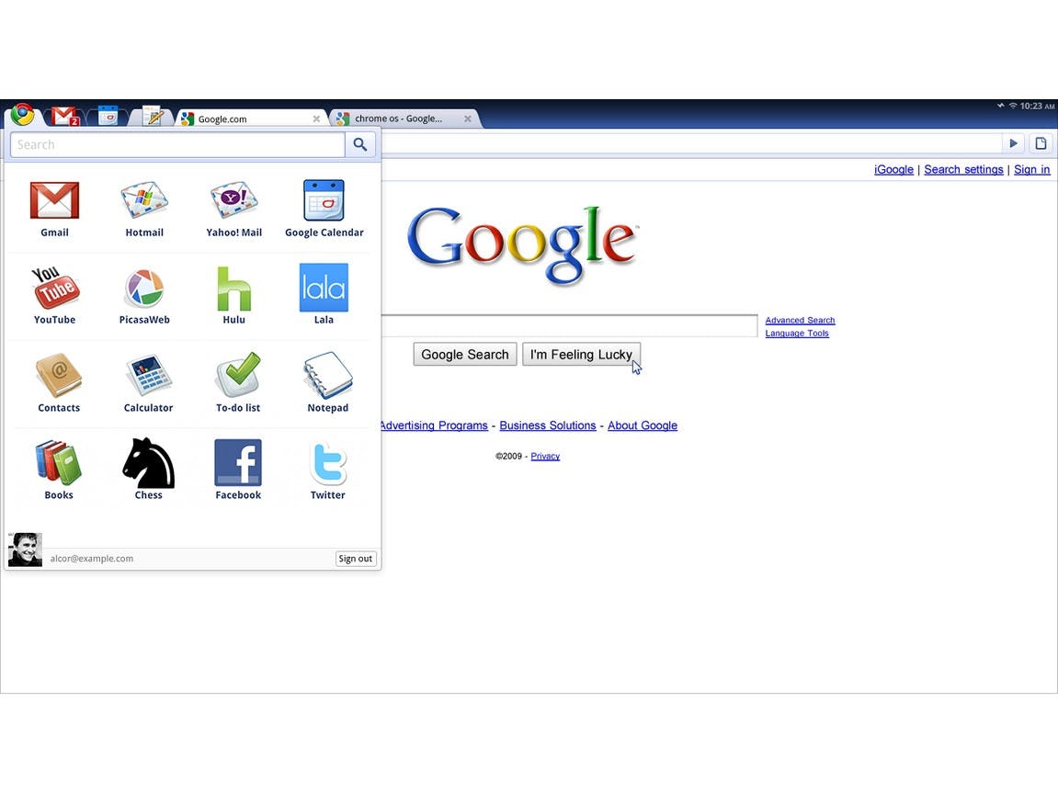Screen dimensions: 1058x793
Task: Launch Hotmail from the app grid
Action: tap(144, 200)
